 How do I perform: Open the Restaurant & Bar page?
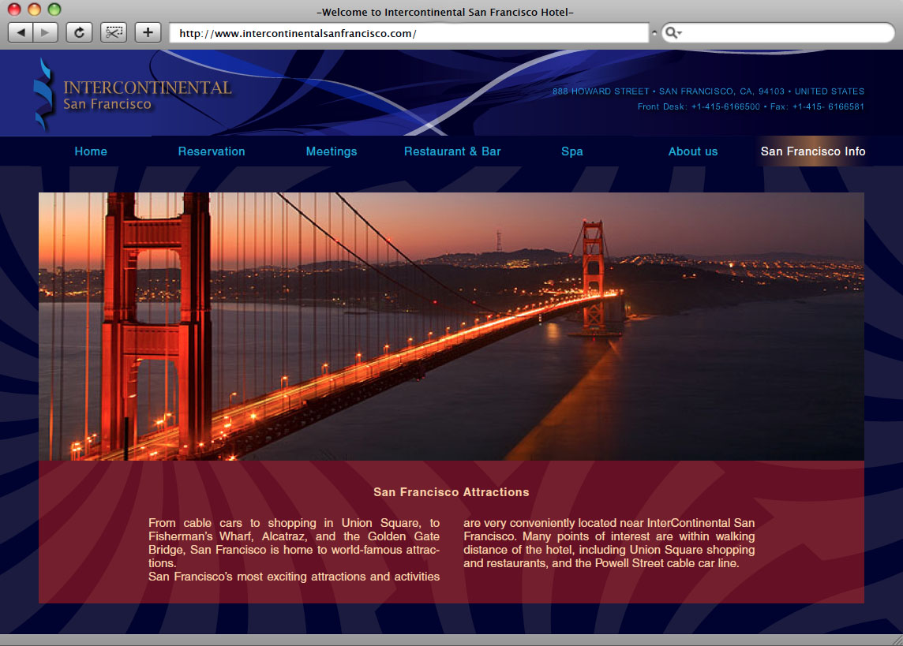tap(452, 151)
